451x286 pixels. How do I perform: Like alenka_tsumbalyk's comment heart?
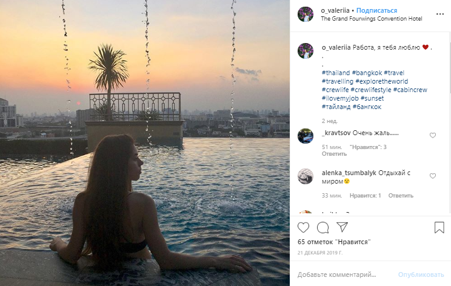tap(432, 176)
